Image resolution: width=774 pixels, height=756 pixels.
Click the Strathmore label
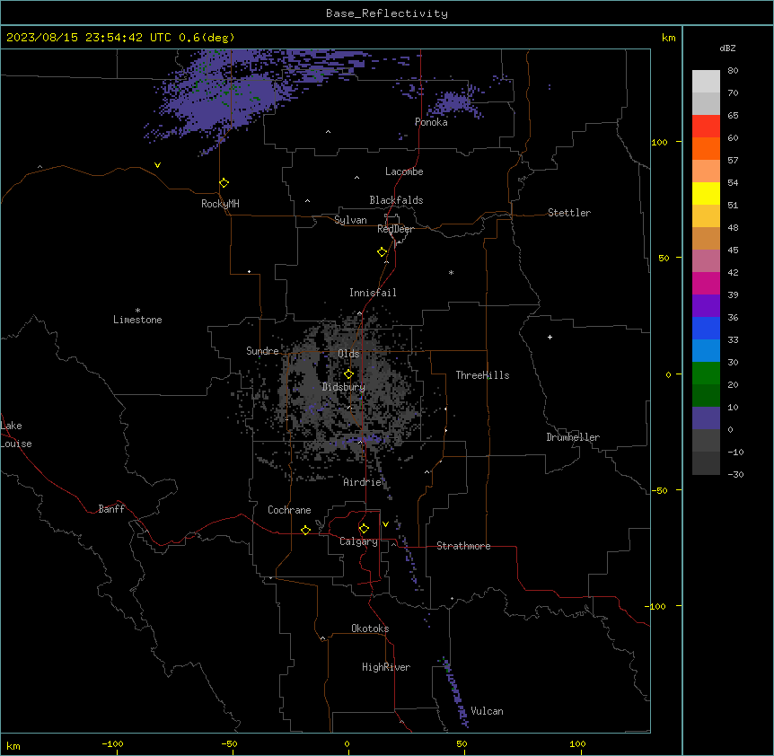click(x=463, y=546)
